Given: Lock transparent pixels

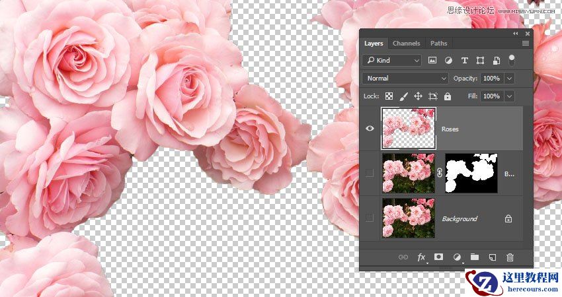Looking at the screenshot, I should [x=389, y=96].
